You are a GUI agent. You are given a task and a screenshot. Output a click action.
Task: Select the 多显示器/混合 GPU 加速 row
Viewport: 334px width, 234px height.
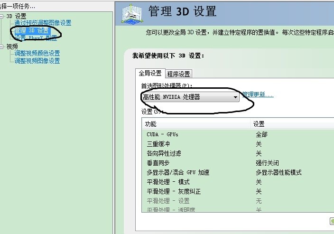click(238, 172)
